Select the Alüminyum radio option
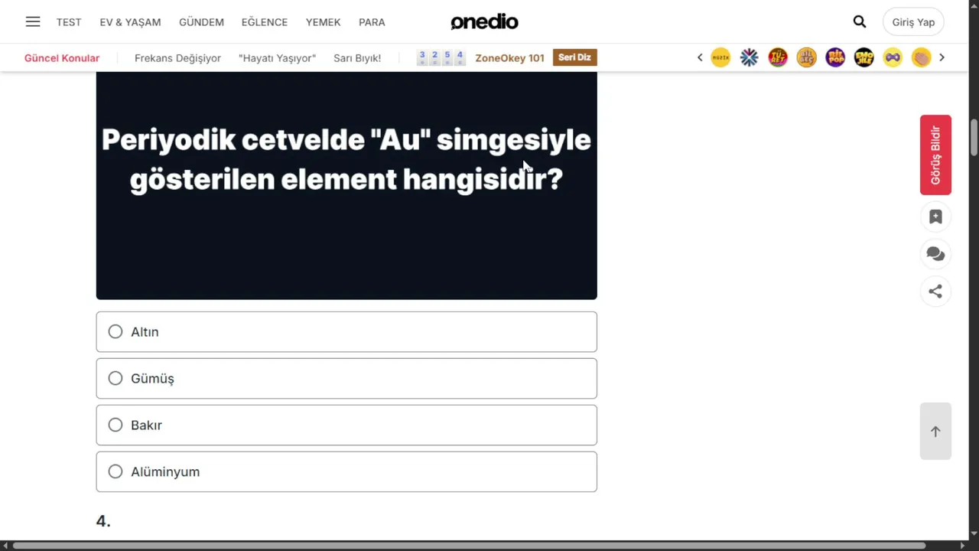The height and width of the screenshot is (551, 979). 346,471
